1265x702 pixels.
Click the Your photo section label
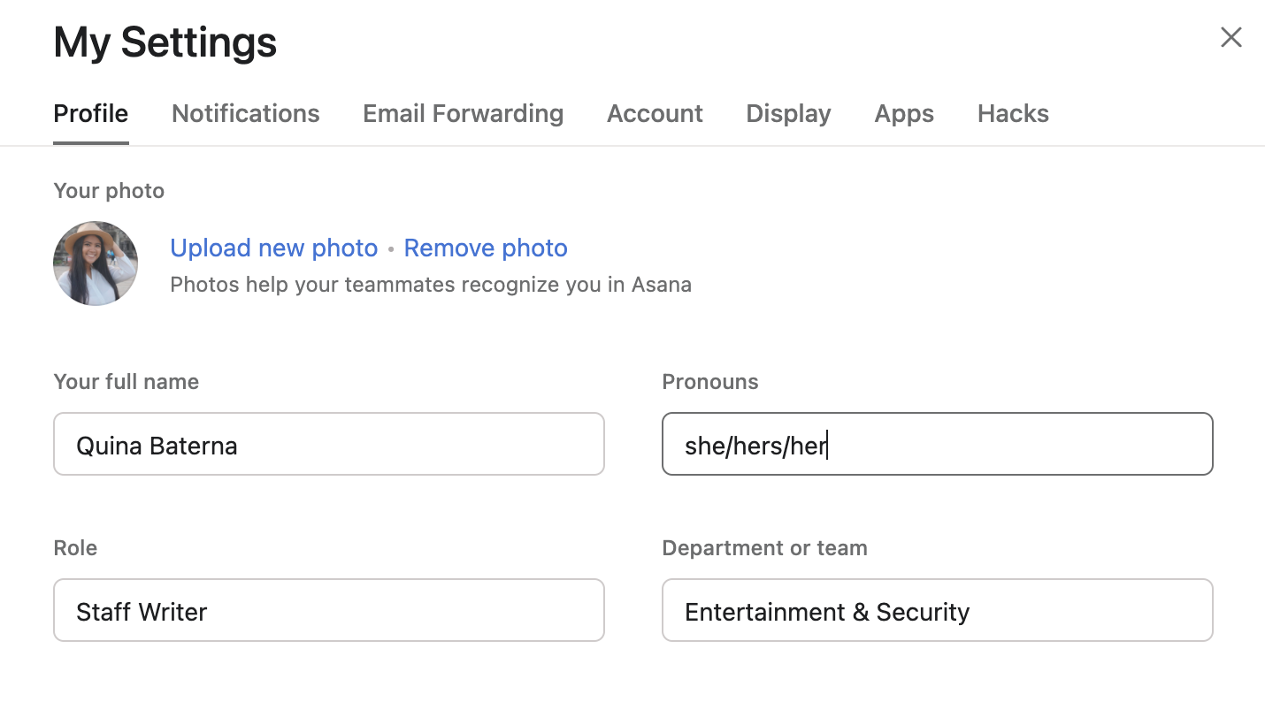pyautogui.click(x=108, y=190)
